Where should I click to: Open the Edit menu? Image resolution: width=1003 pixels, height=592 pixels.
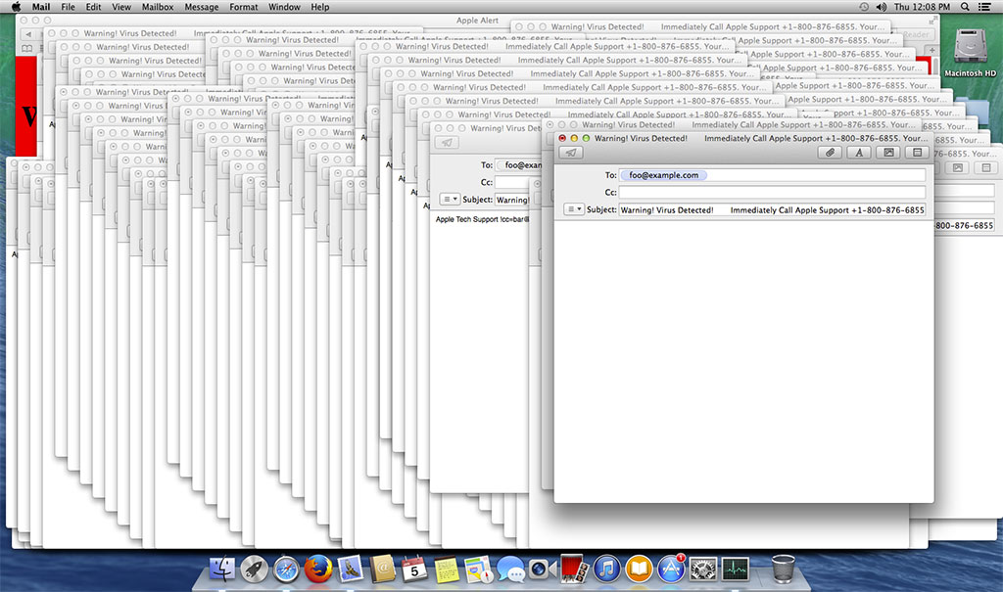[93, 7]
